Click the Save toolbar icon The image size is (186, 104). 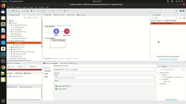(16, 11)
